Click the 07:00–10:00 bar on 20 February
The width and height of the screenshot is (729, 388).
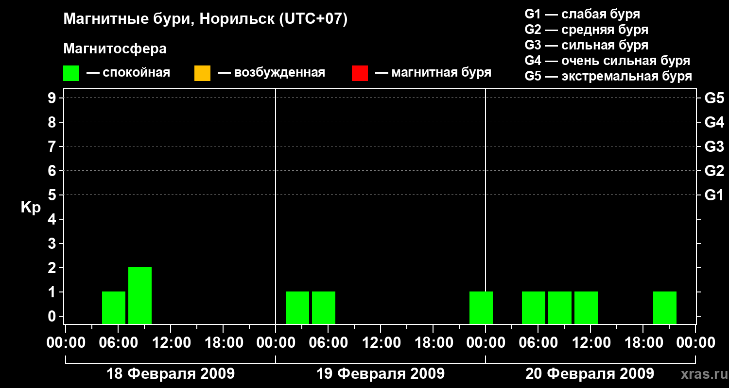coord(560,307)
